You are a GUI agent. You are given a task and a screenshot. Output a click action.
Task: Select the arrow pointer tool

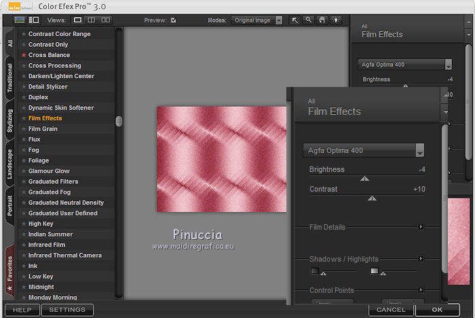click(x=295, y=20)
